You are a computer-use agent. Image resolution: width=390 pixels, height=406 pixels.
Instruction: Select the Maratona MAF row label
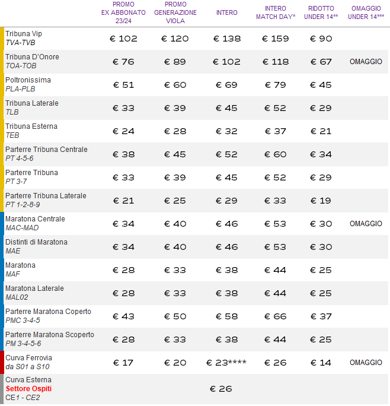[x=20, y=269]
